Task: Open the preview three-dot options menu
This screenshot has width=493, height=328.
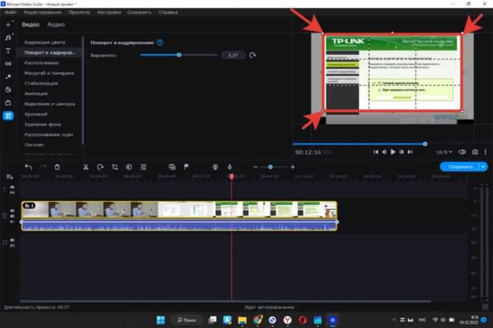Action: pos(487,151)
